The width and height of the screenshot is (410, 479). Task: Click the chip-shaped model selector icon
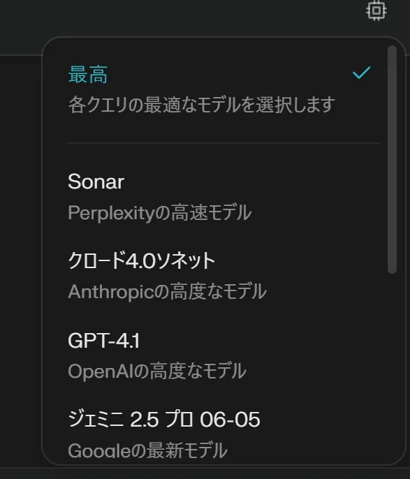pyautogui.click(x=376, y=10)
